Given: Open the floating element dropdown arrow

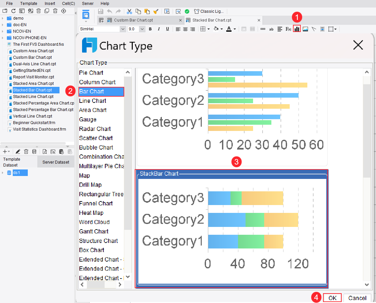Looking at the screenshot, I should click(x=335, y=29).
